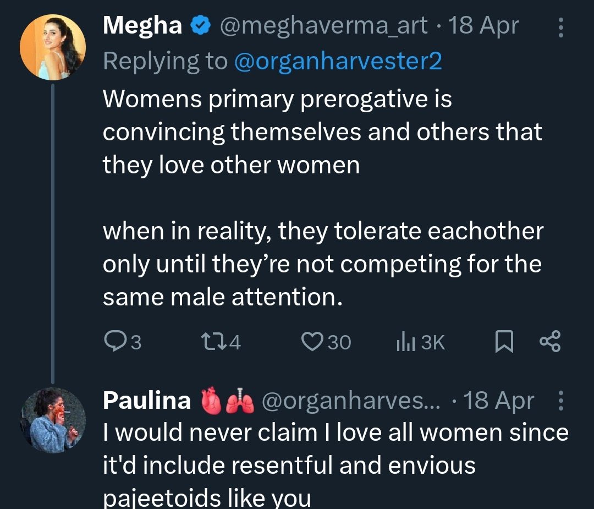Retweet Megha's tweet
Image resolution: width=594 pixels, height=509 pixels.
[x=212, y=342]
